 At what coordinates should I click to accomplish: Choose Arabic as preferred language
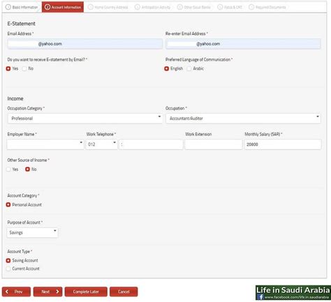click(x=189, y=68)
